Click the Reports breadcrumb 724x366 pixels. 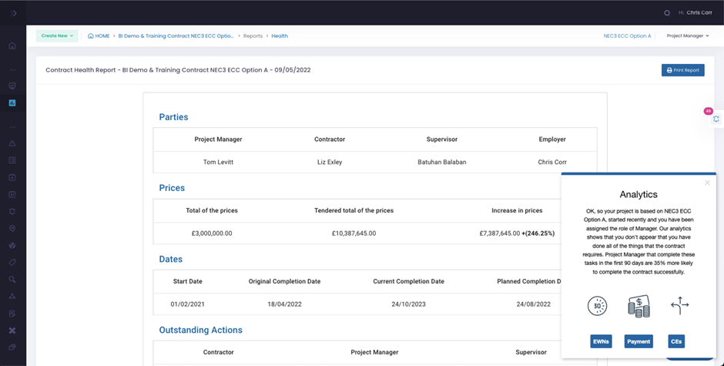(x=253, y=35)
